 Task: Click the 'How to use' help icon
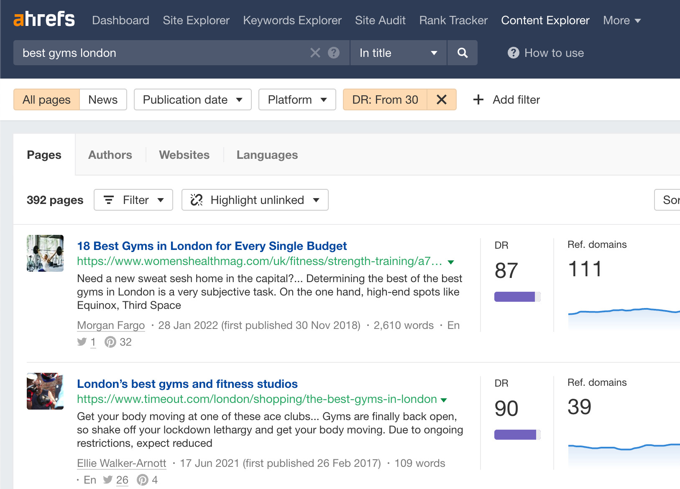513,53
